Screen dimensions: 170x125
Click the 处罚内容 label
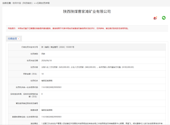click(34, 67)
